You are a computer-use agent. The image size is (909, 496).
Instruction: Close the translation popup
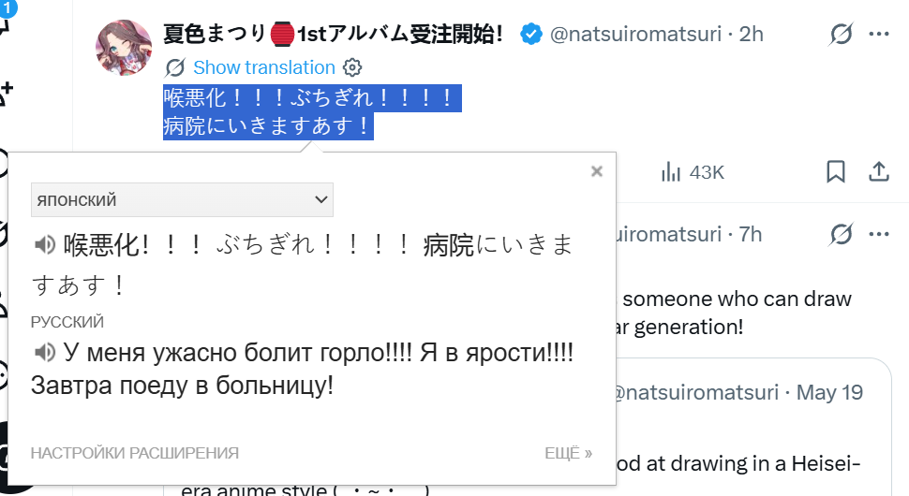tap(597, 171)
